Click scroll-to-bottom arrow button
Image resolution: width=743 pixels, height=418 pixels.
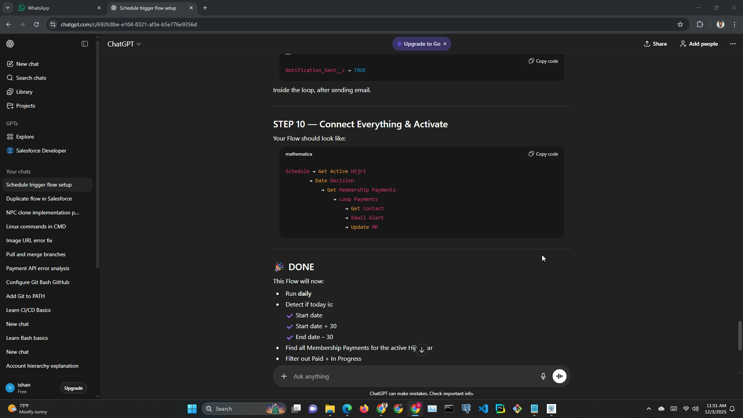pos(422,350)
